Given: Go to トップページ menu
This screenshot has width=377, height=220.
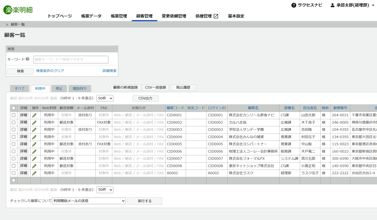Looking at the screenshot, I should (60, 16).
